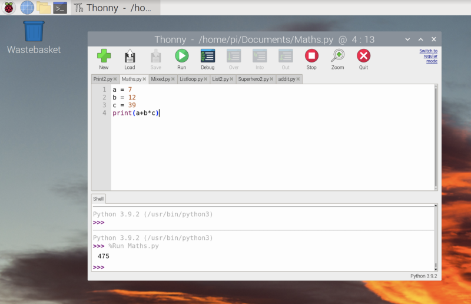Click the output value 475
Viewport: 471px width, 304px height.
(104, 256)
